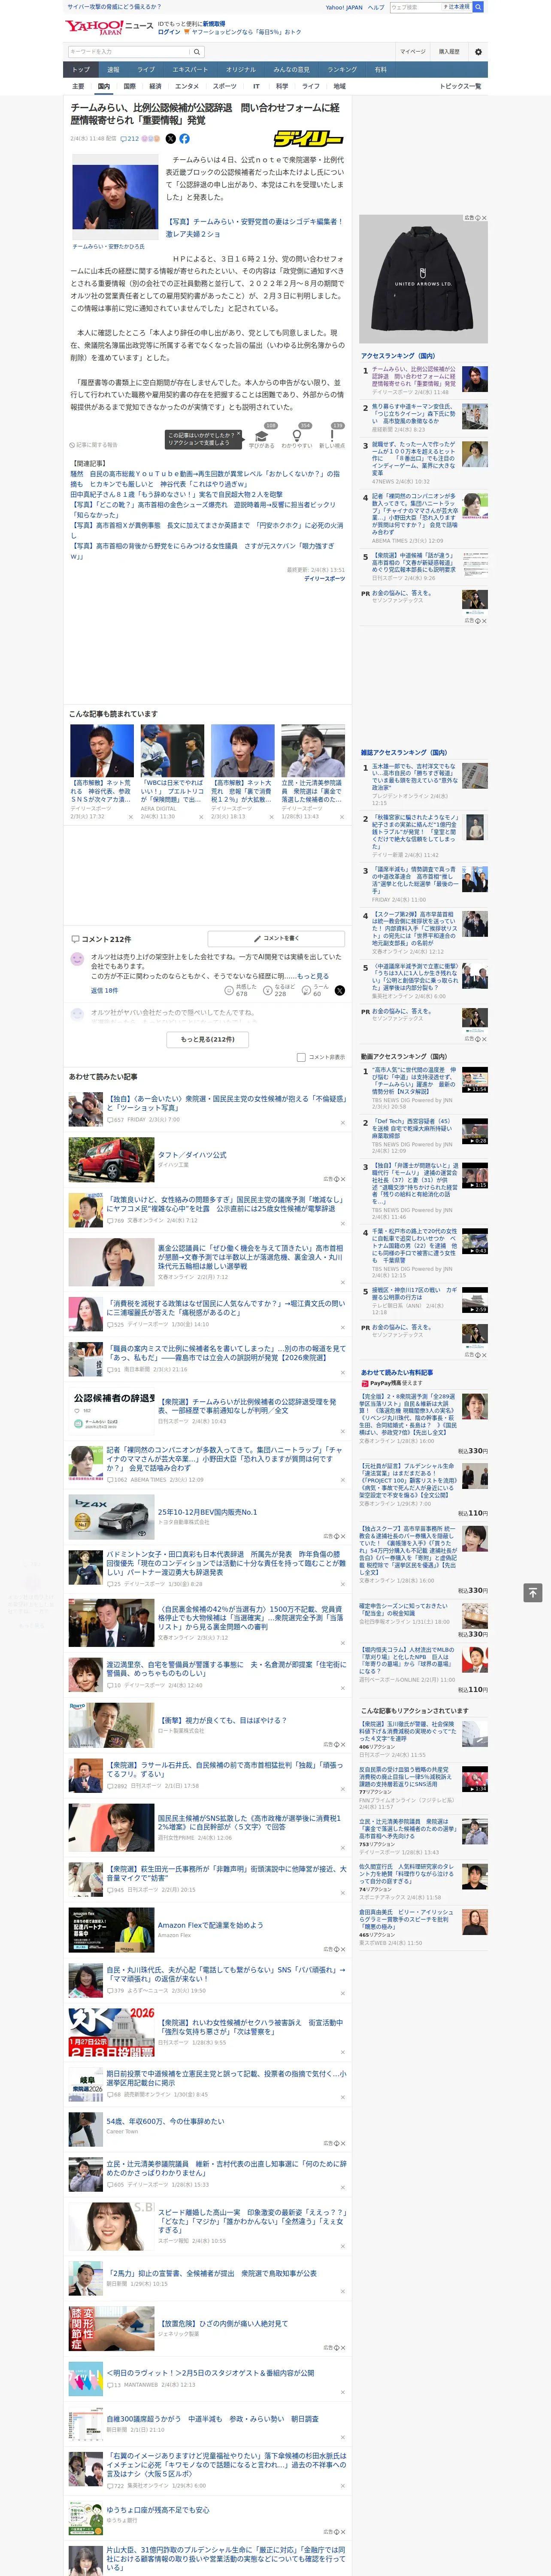
Task: Click the back-to-top arrow button
Action: click(532, 1592)
